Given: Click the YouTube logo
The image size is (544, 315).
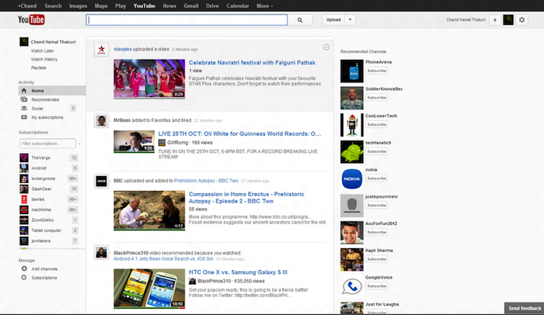Looking at the screenshot, I should pyautogui.click(x=31, y=19).
